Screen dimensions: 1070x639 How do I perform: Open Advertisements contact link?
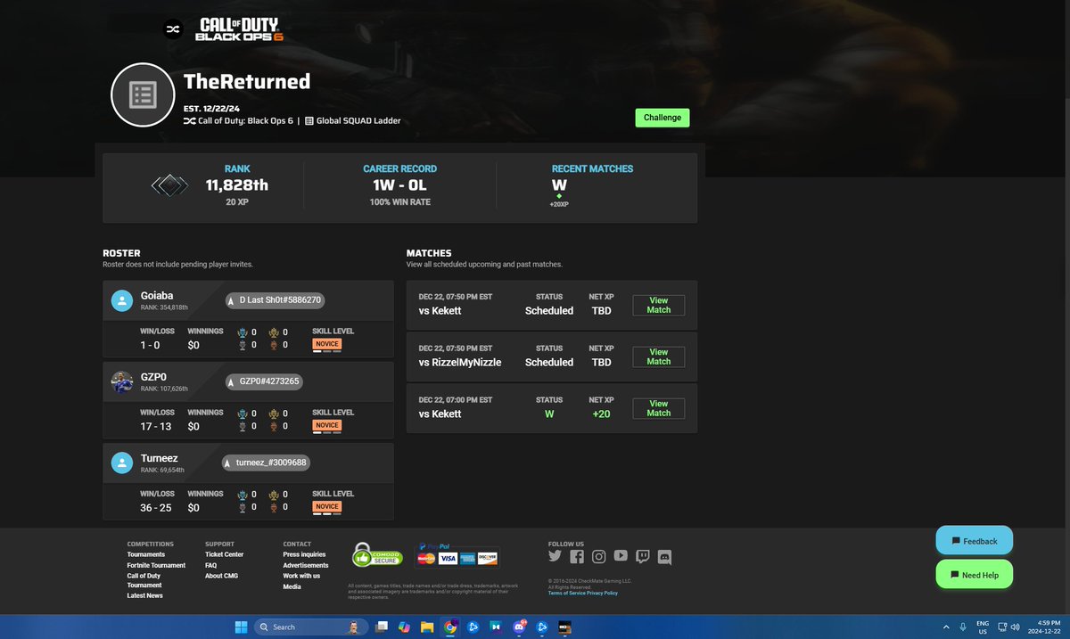[x=306, y=565]
